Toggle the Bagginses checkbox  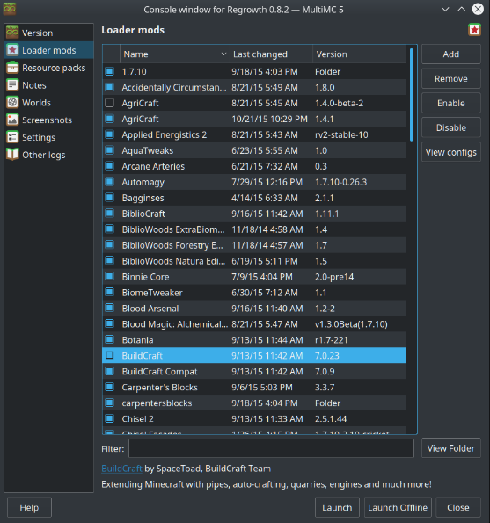[x=109, y=198]
